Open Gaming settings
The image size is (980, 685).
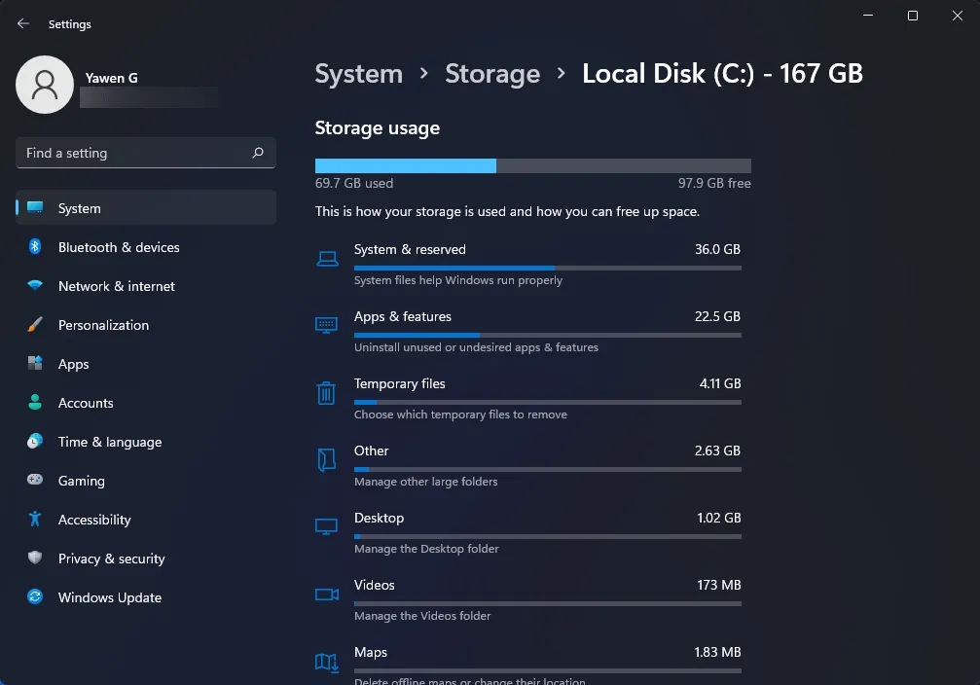pyautogui.click(x=81, y=481)
